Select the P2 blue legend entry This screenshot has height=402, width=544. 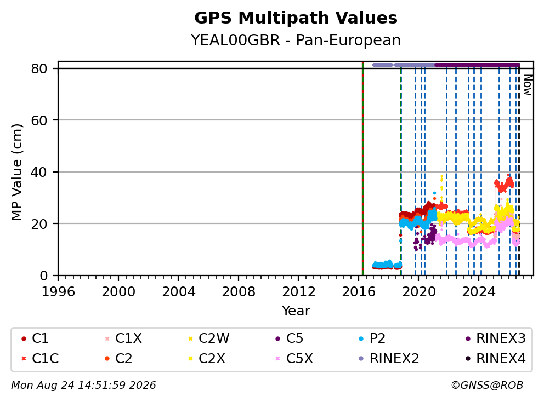(x=372, y=338)
